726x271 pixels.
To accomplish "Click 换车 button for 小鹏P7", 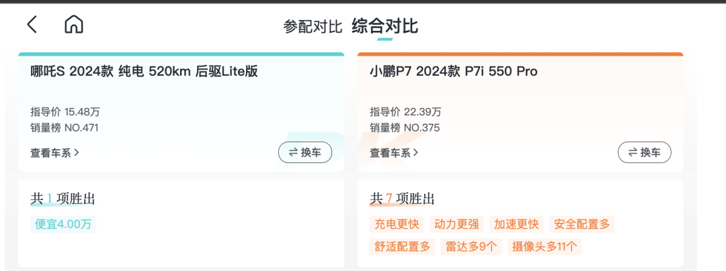I will [x=645, y=152].
